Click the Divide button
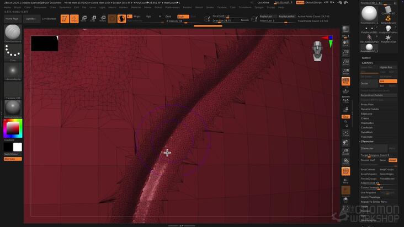The image size is (404, 227). [x=369, y=84]
